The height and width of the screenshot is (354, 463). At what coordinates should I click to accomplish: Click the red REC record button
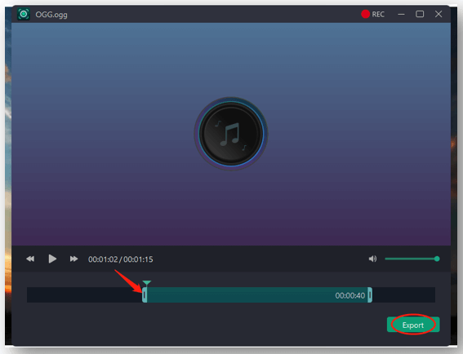click(x=372, y=14)
